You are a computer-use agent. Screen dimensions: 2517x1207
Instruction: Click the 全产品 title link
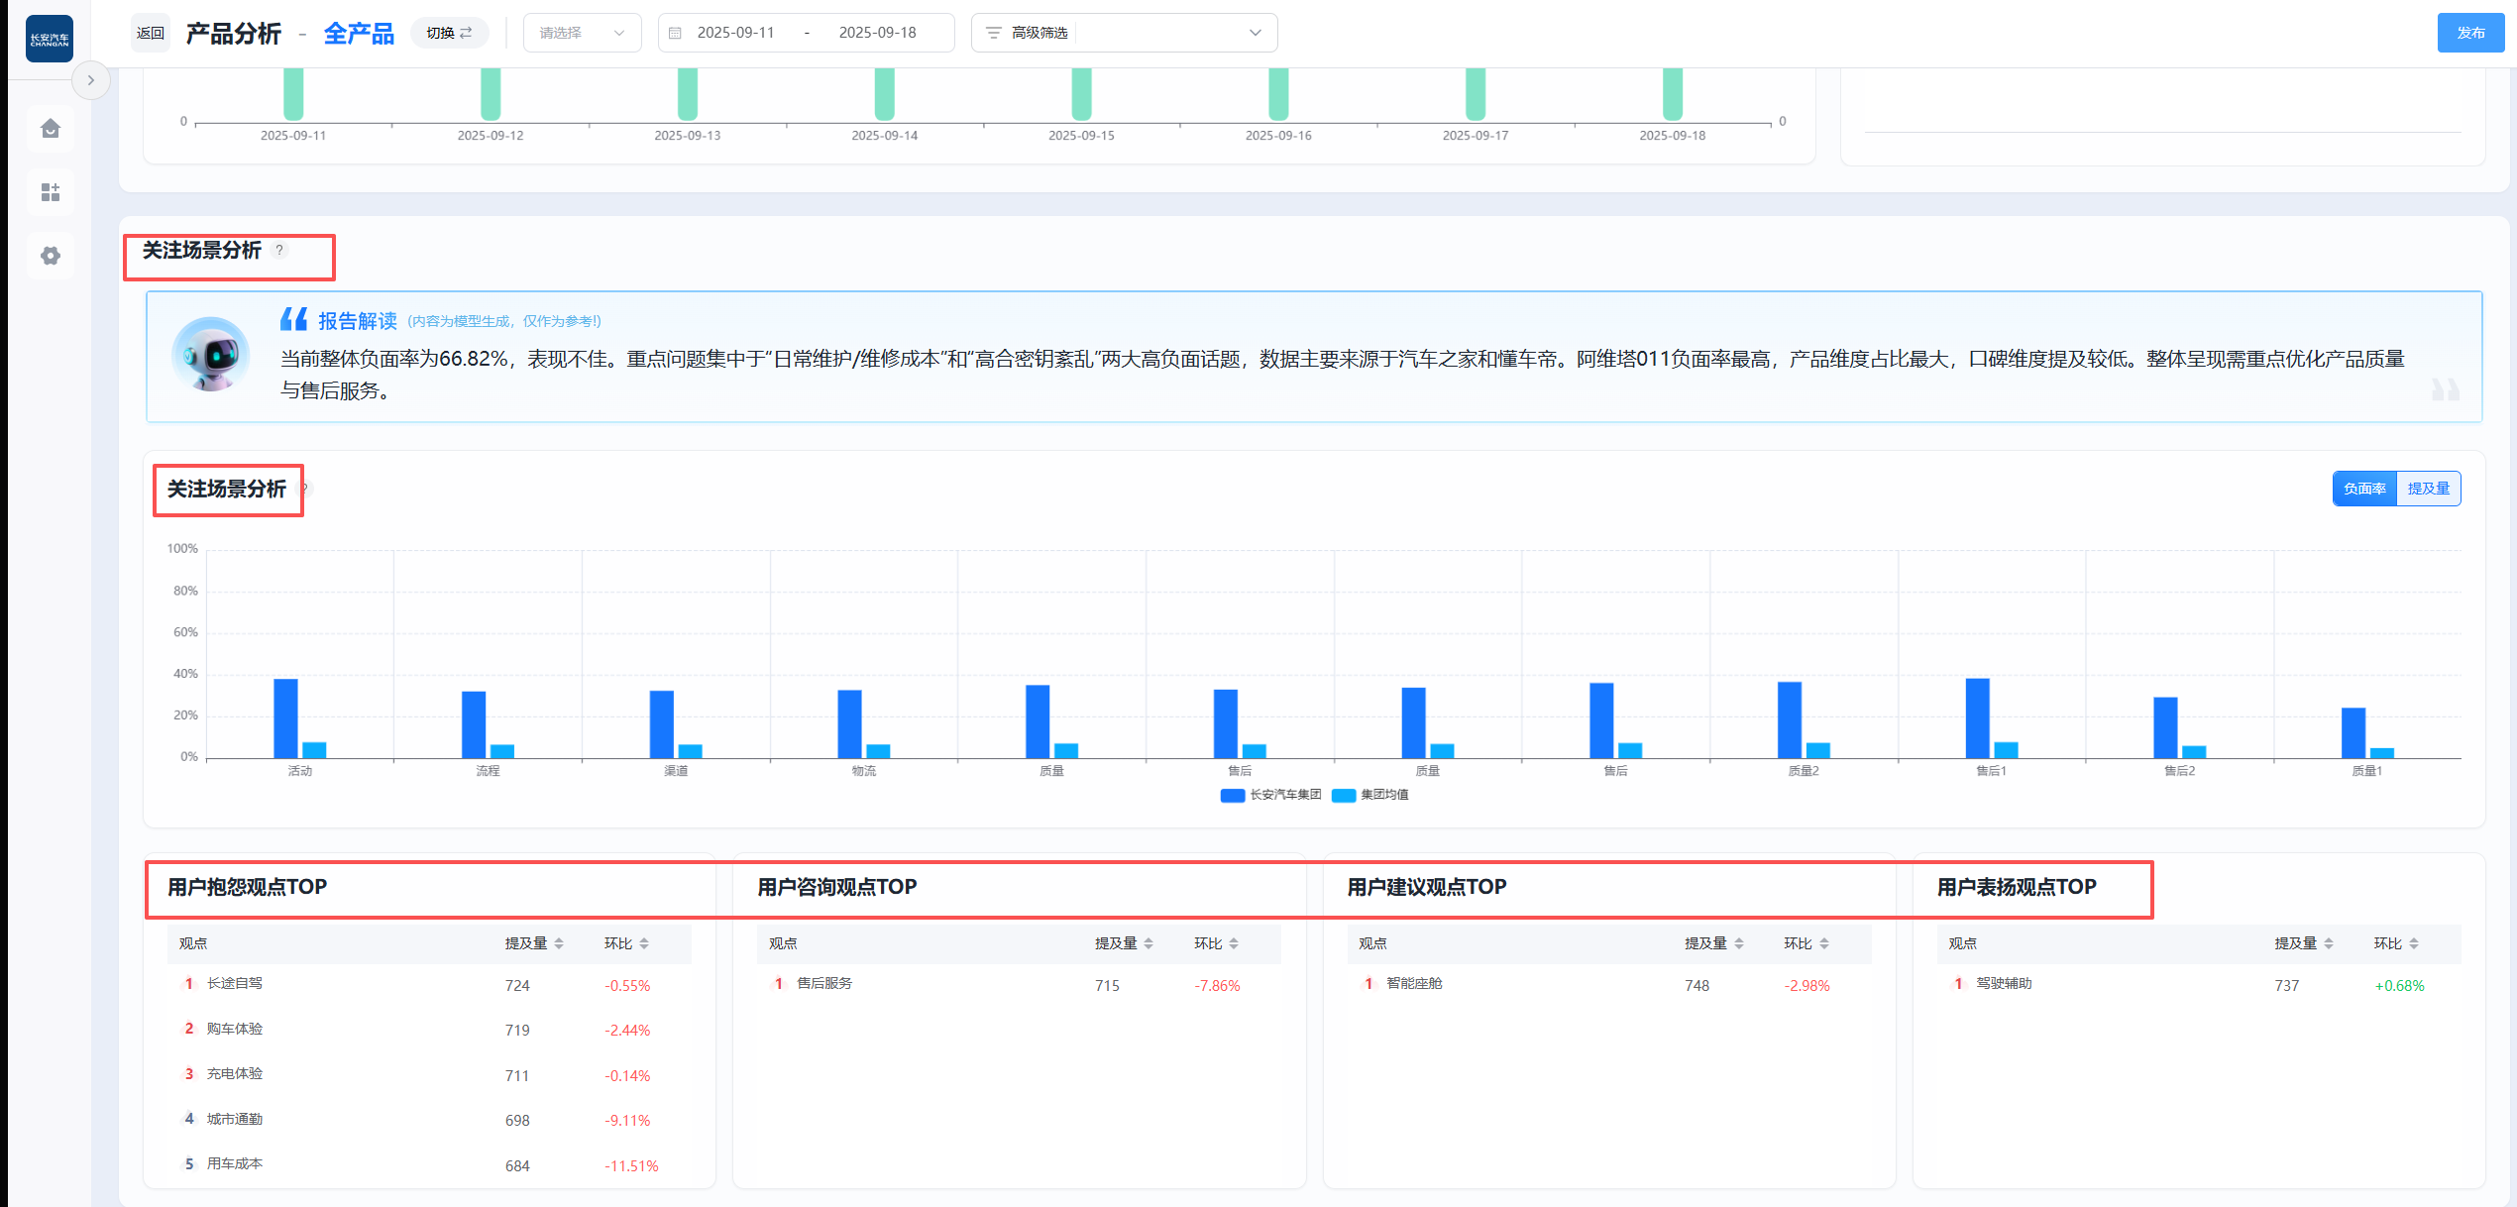(x=359, y=34)
